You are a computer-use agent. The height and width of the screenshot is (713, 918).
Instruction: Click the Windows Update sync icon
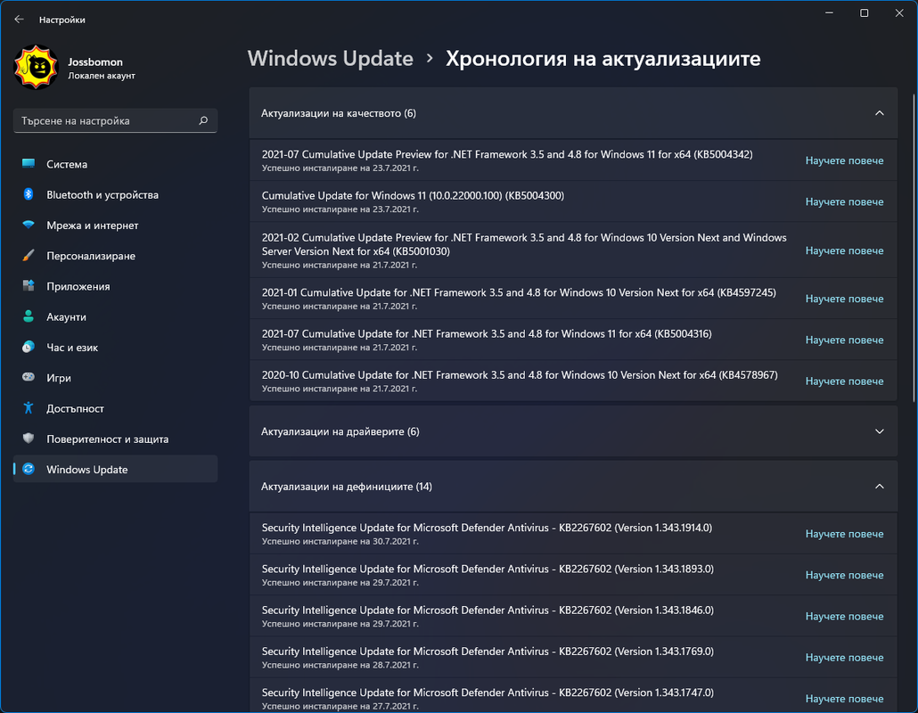click(x=29, y=469)
